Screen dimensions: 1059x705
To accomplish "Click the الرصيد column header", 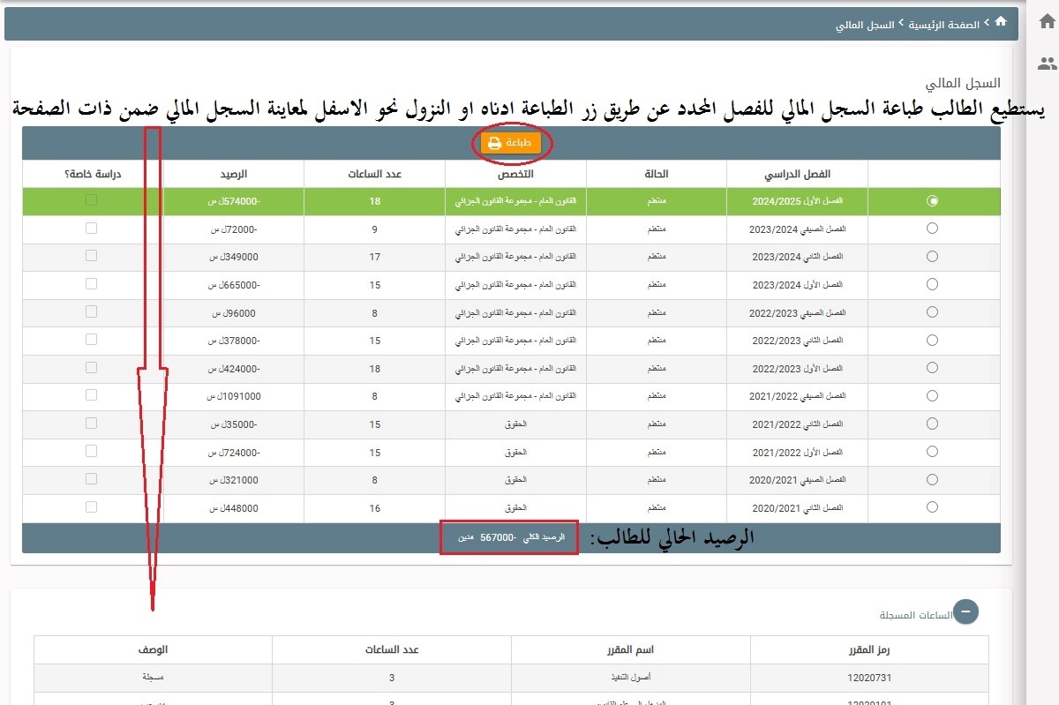I will [233, 174].
